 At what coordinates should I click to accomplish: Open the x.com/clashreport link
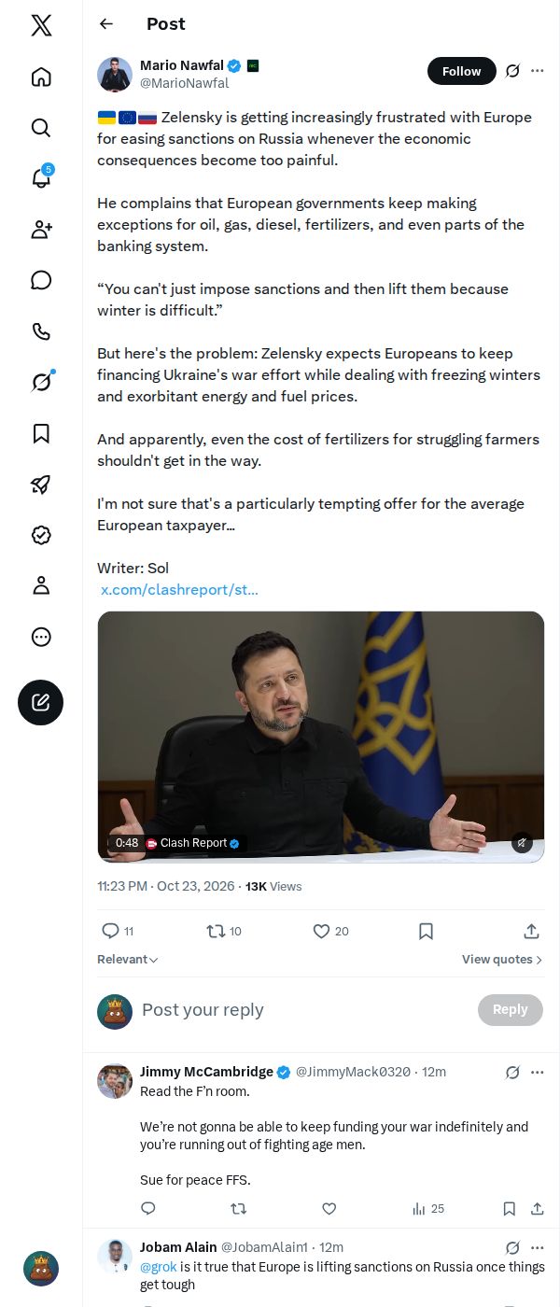tap(179, 590)
